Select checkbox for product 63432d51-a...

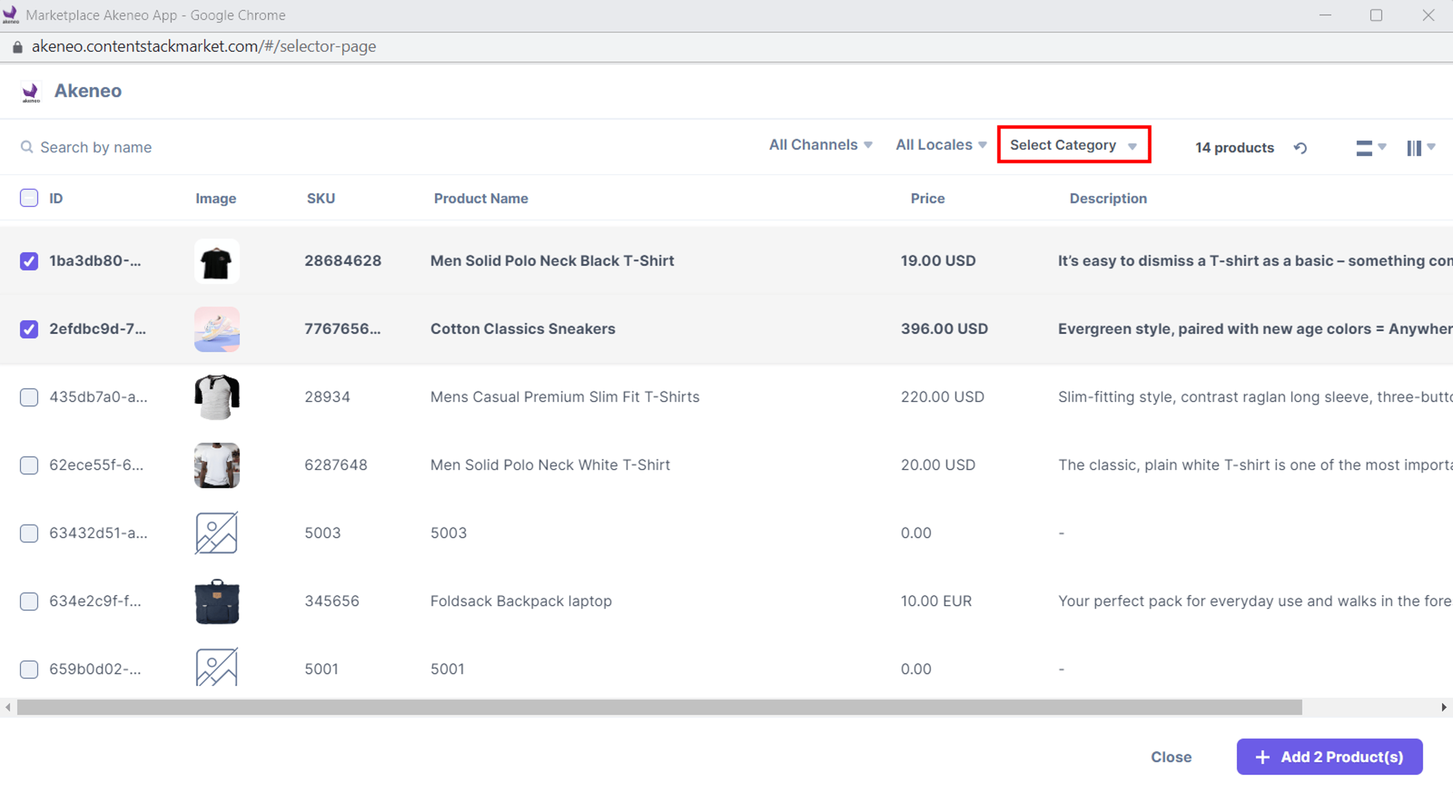tap(29, 533)
